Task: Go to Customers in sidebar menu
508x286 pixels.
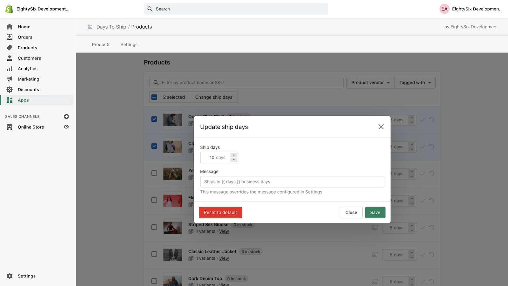Action: pyautogui.click(x=29, y=58)
